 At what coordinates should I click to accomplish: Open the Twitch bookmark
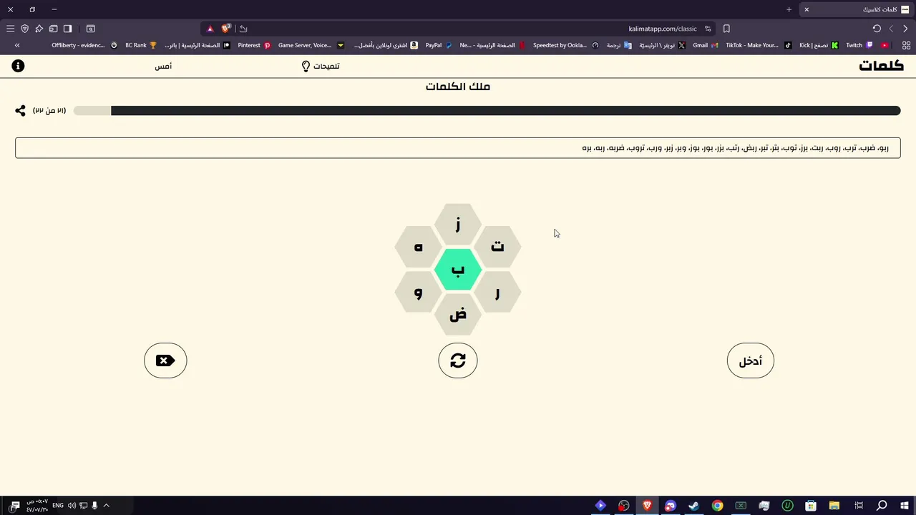[859, 45]
